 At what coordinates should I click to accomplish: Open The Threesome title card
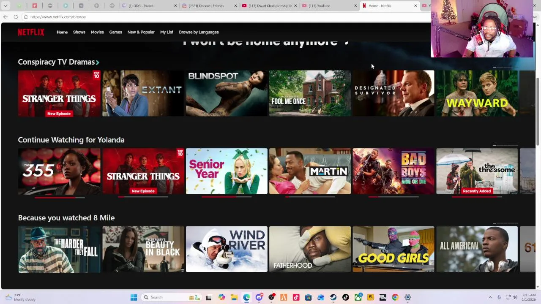tap(477, 171)
